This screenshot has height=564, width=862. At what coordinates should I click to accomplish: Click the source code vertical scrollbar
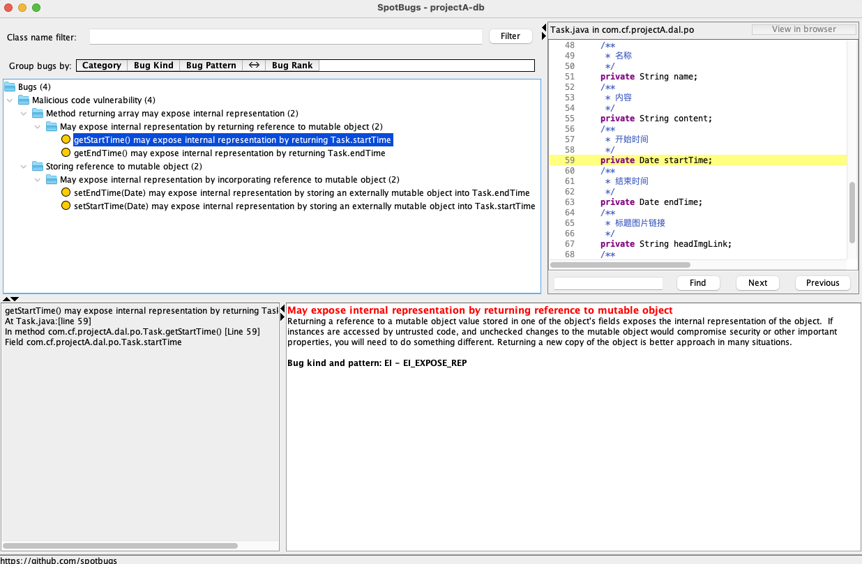coord(852,213)
